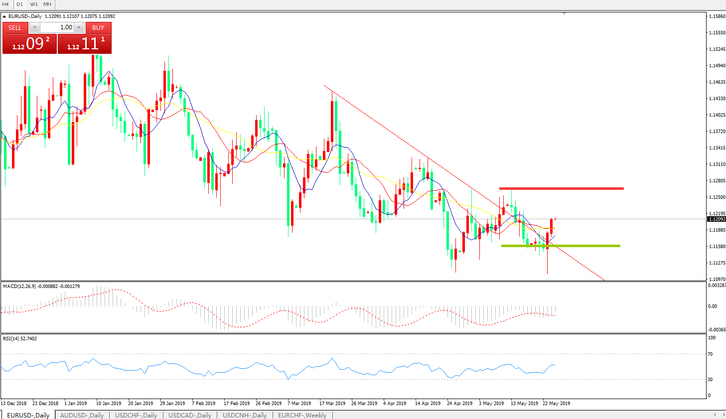This screenshot has height=419, width=726.
Task: Switch to the W1 timeframe
Action: point(34,4)
